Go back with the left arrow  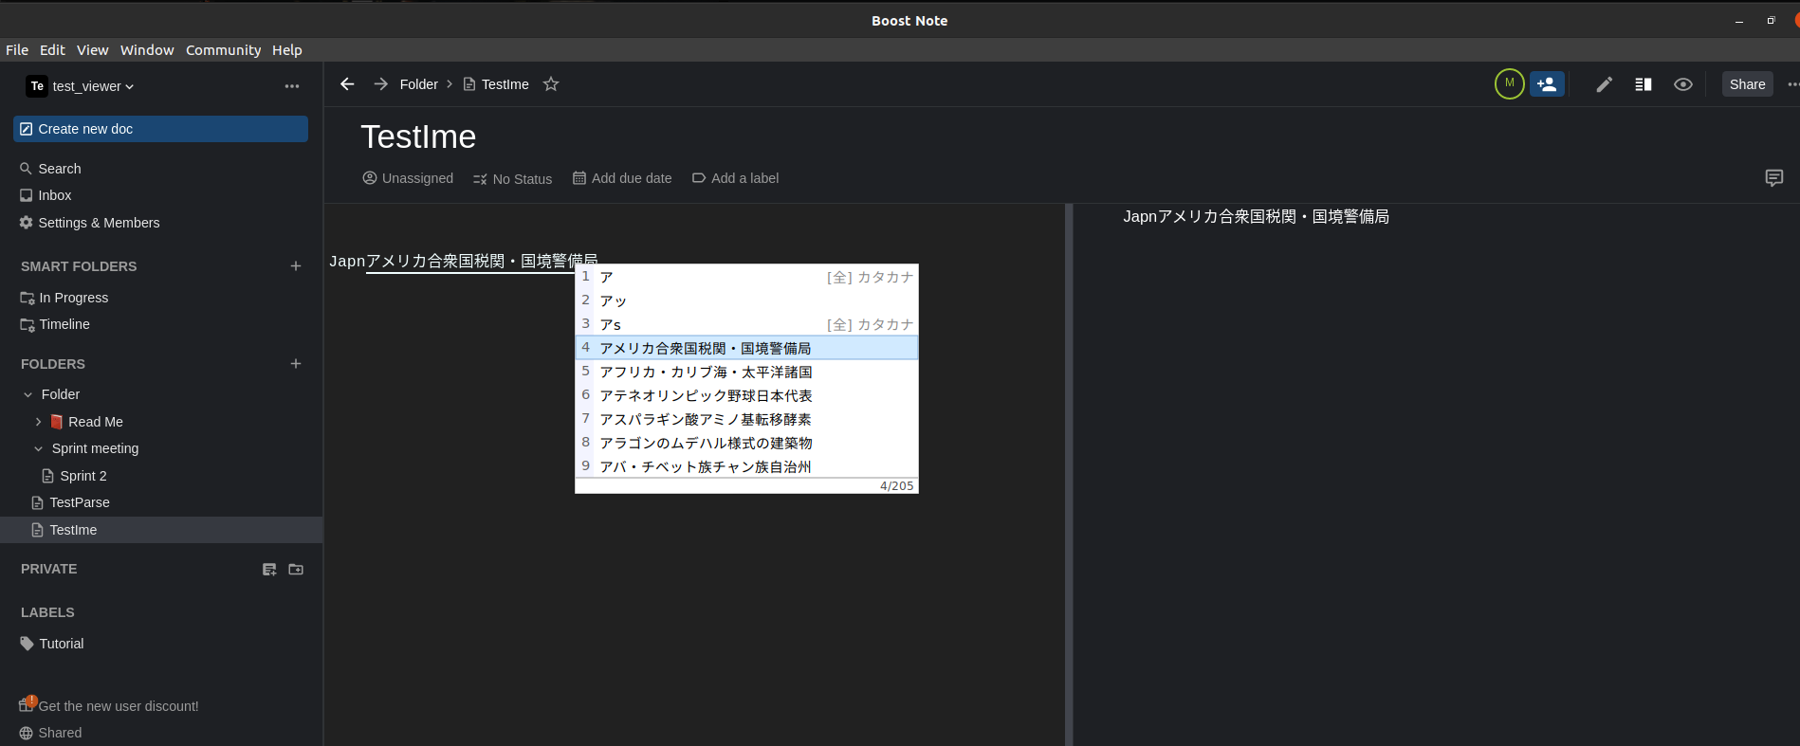[347, 84]
